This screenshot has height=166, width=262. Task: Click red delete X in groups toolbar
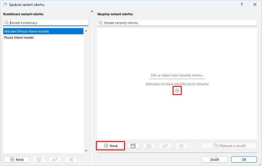[x=182, y=146]
